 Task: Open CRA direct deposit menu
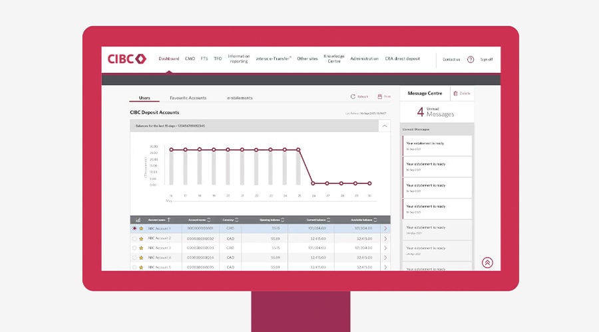point(402,58)
